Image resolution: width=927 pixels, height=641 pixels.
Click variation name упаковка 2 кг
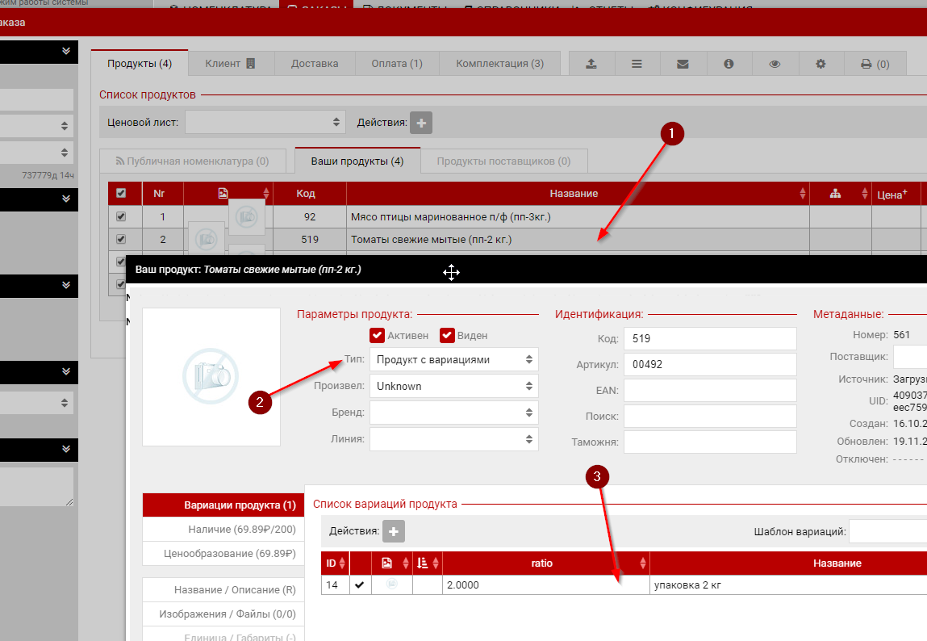tap(687, 584)
